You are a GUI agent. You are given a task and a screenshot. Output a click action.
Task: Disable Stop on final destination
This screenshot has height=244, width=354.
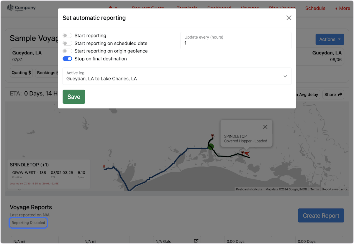pyautogui.click(x=67, y=59)
